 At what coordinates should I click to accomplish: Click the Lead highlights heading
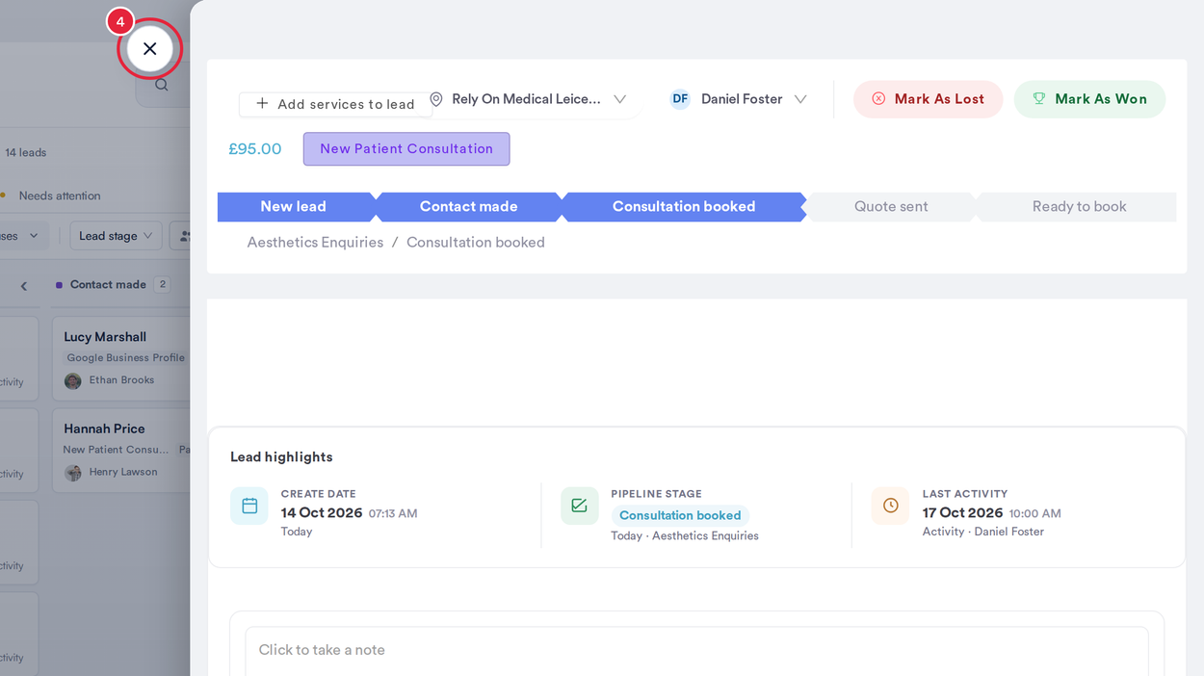(281, 457)
